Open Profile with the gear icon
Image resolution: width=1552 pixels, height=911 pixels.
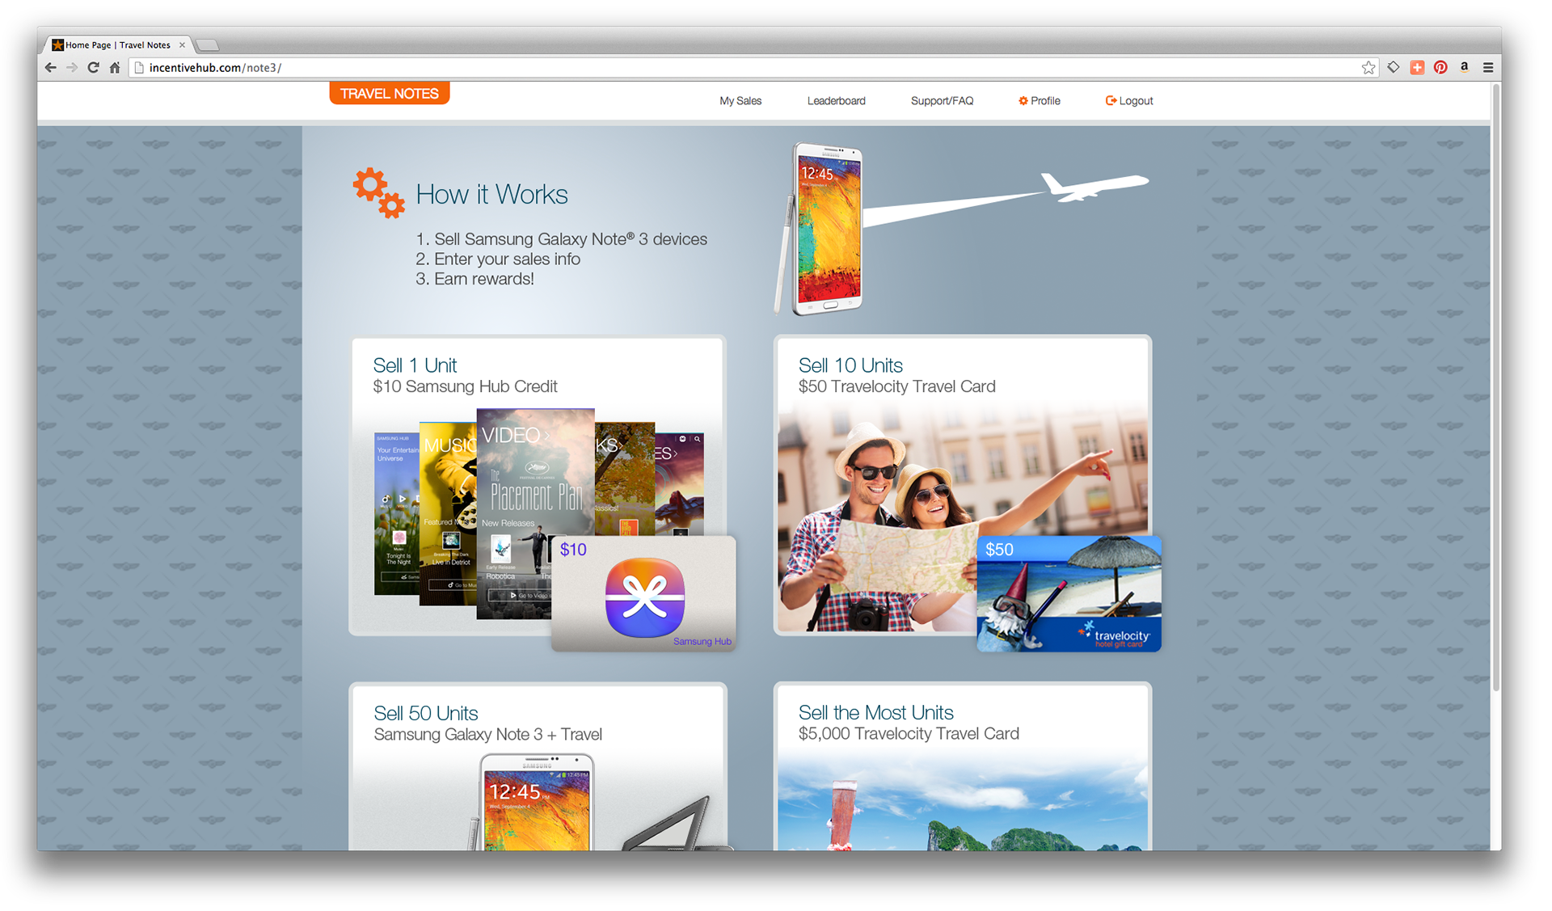pyautogui.click(x=1040, y=101)
